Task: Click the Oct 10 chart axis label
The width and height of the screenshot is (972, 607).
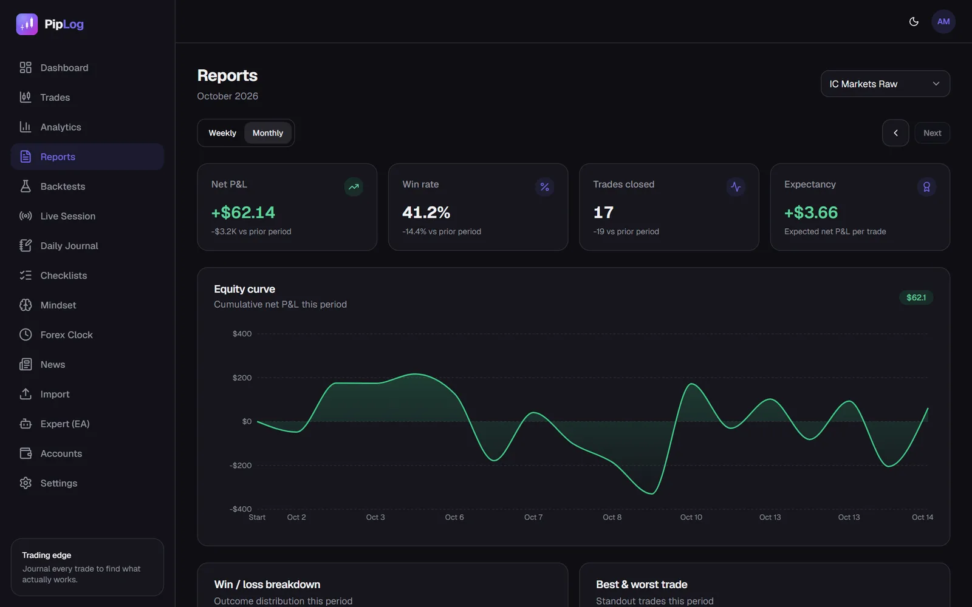Action: (691, 517)
